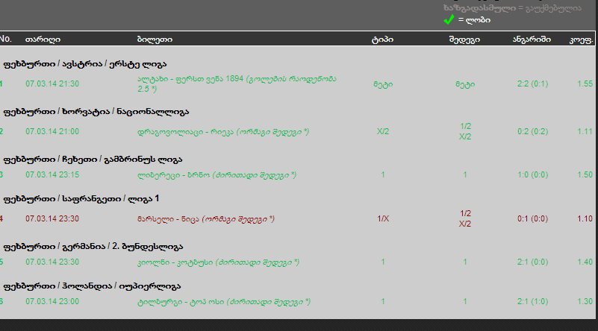Select match 'მარსელი - ნიცა'
The image size is (598, 331).
[168, 219]
